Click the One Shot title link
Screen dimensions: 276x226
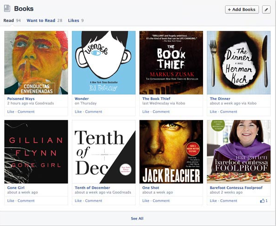(x=150, y=187)
